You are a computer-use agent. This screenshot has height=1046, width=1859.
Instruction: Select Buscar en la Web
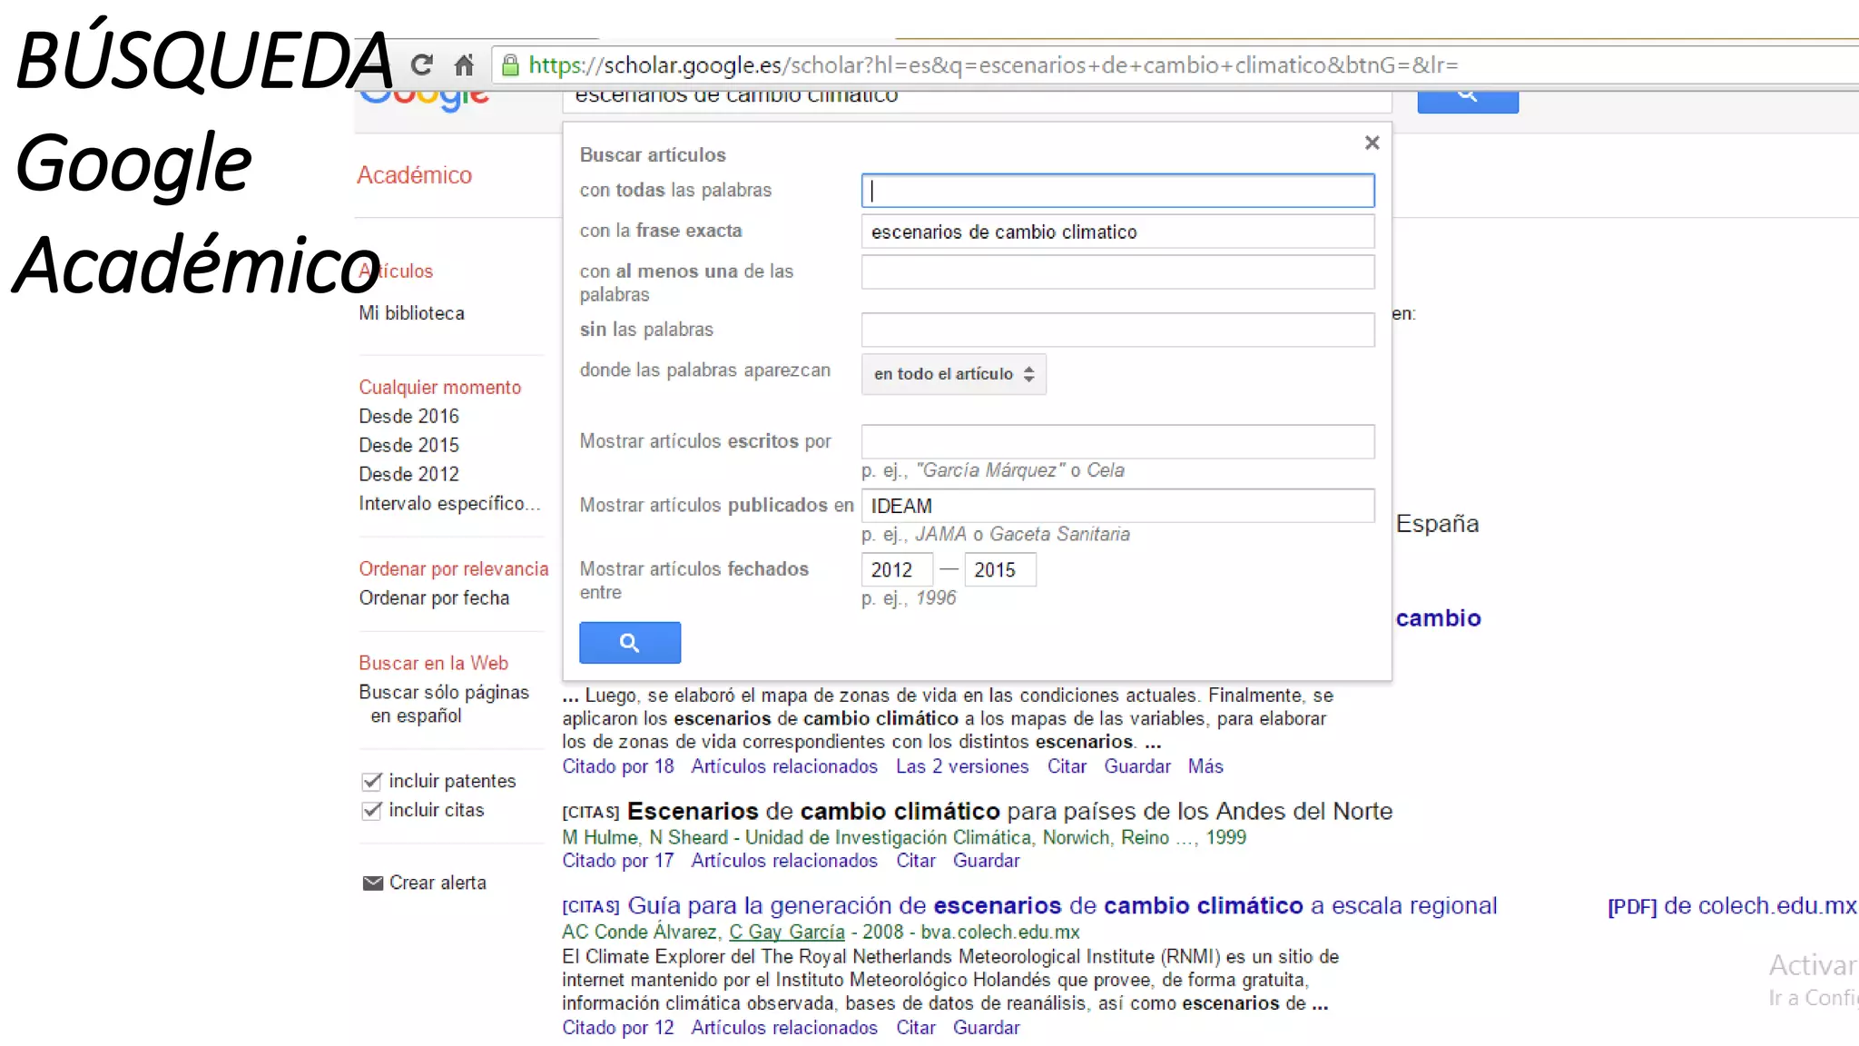433,664
